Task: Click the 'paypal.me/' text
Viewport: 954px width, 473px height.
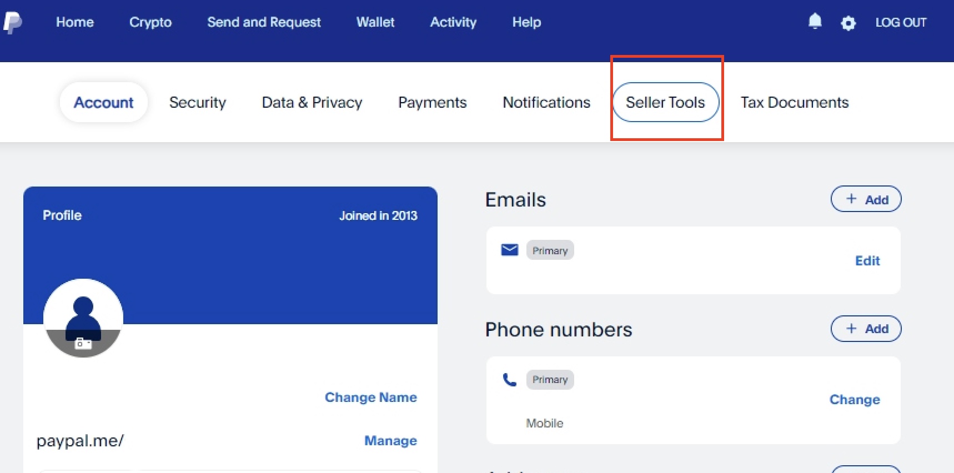Action: pos(80,441)
